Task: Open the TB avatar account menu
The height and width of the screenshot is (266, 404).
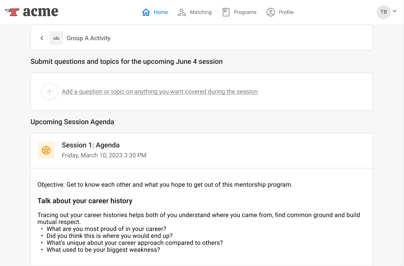Action: (x=384, y=12)
